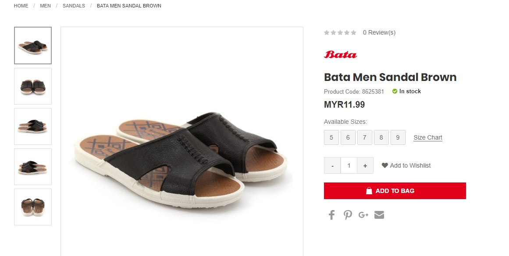Go to Home breadcrumb
Image resolution: width=509 pixels, height=256 pixels.
pyautogui.click(x=21, y=6)
